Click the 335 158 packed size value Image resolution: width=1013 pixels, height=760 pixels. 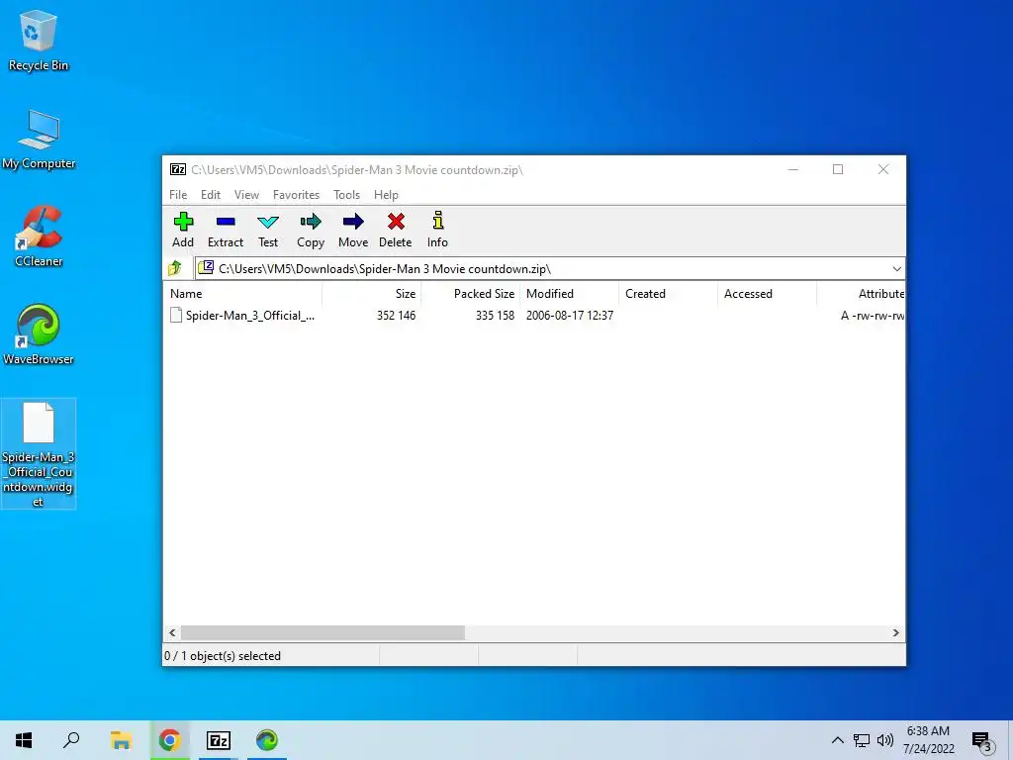click(x=495, y=316)
